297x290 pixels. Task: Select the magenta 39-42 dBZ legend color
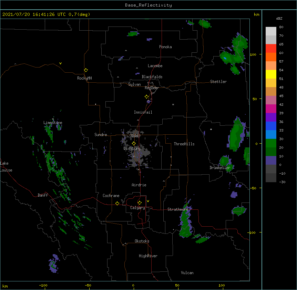tap(271, 108)
